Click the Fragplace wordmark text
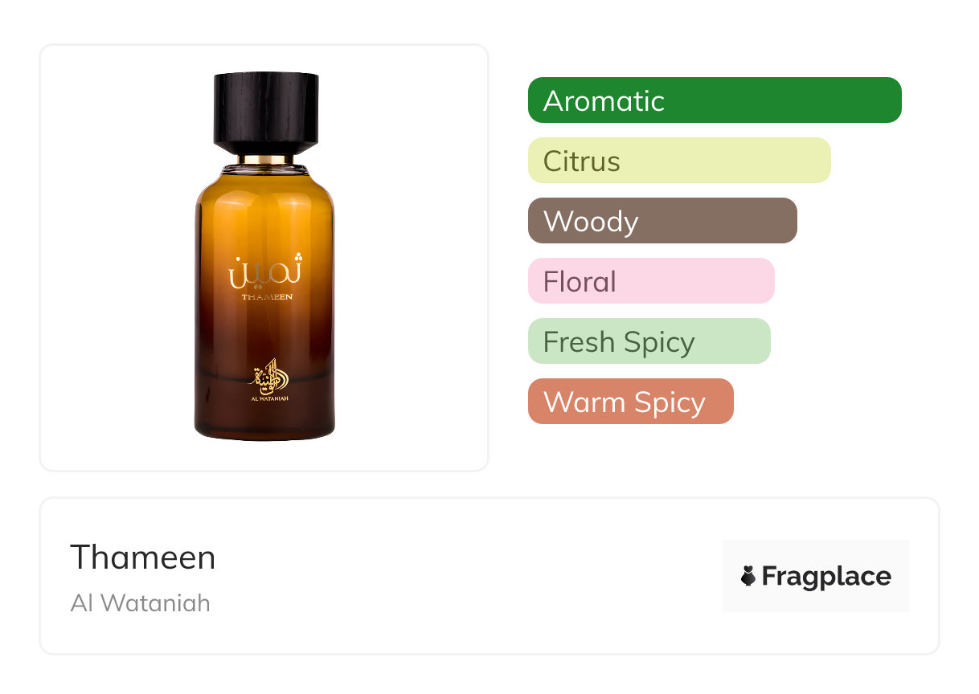Image resolution: width=979 pixels, height=694 pixels. (x=826, y=576)
